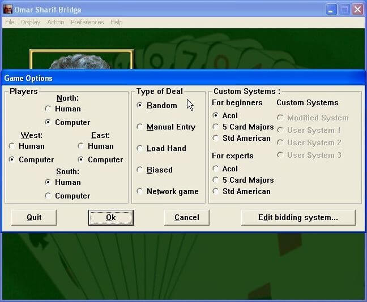Click the 'Players' group label
This screenshot has width=367, height=302.
click(x=24, y=91)
